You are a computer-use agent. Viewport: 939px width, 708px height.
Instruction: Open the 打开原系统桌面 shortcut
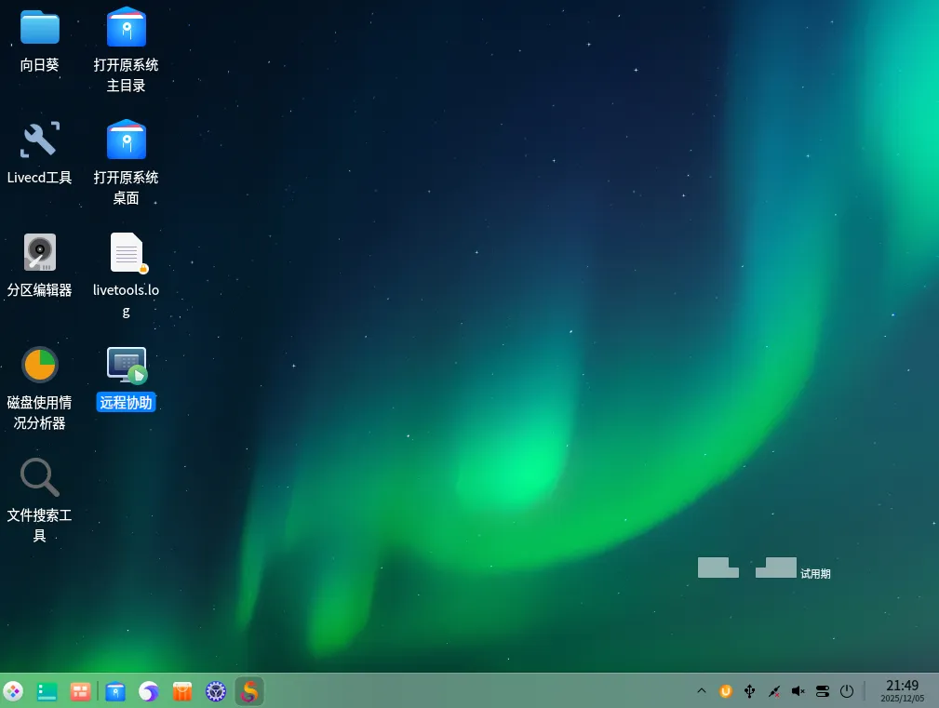(x=126, y=140)
